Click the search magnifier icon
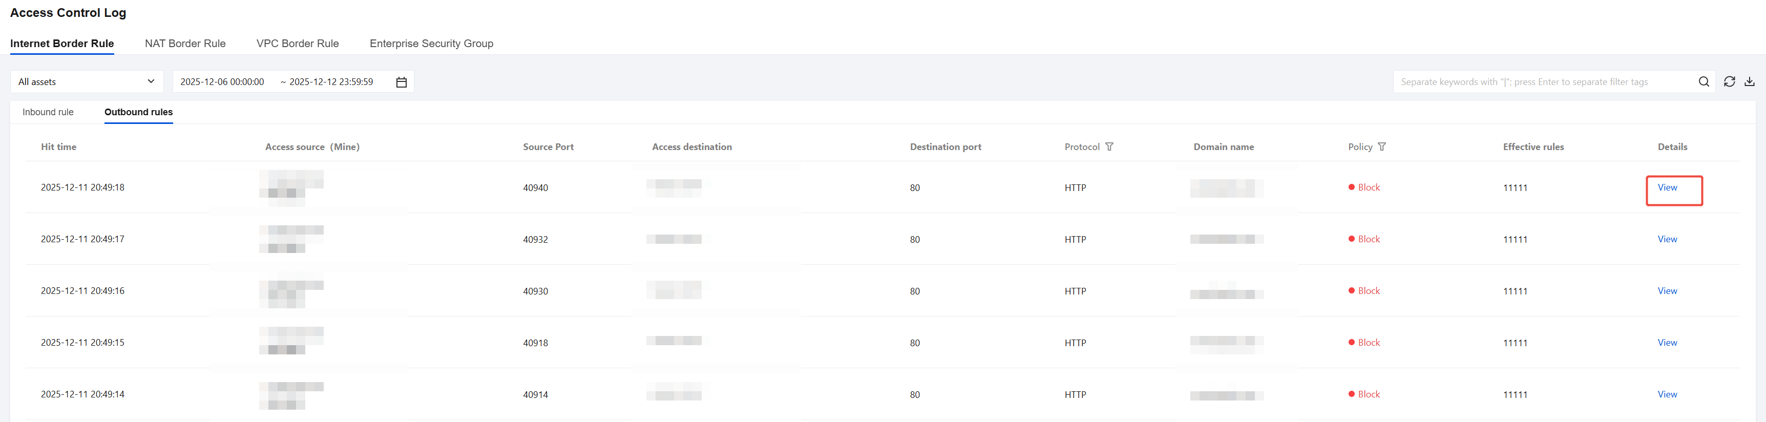The height and width of the screenshot is (422, 1766). tap(1704, 82)
